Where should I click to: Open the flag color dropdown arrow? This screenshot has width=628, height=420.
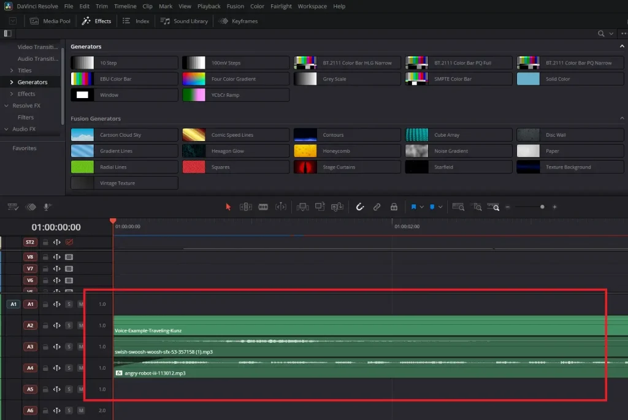point(422,207)
